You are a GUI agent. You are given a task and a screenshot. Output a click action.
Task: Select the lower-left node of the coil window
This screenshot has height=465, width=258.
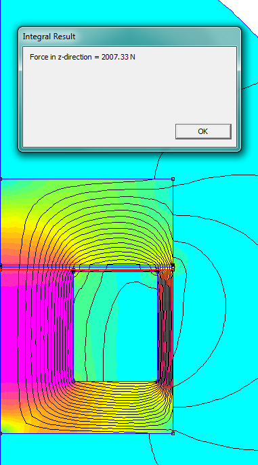(x=74, y=381)
